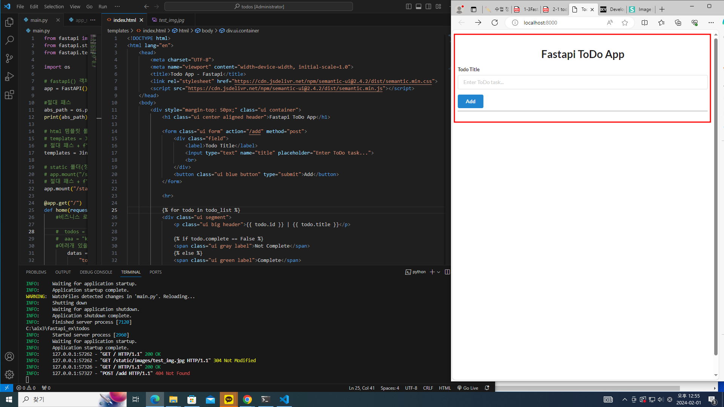
Task: Focus the Enter ToDo task input field
Action: click(x=582, y=82)
